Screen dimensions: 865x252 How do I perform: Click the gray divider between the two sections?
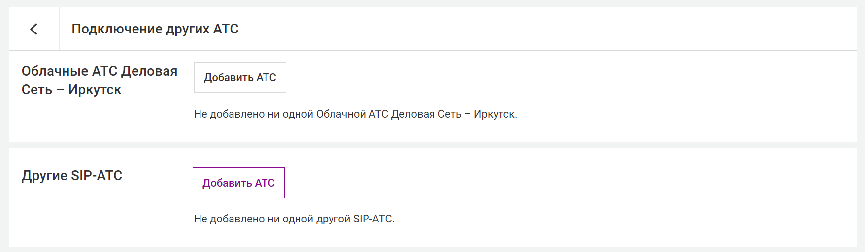(x=432, y=145)
